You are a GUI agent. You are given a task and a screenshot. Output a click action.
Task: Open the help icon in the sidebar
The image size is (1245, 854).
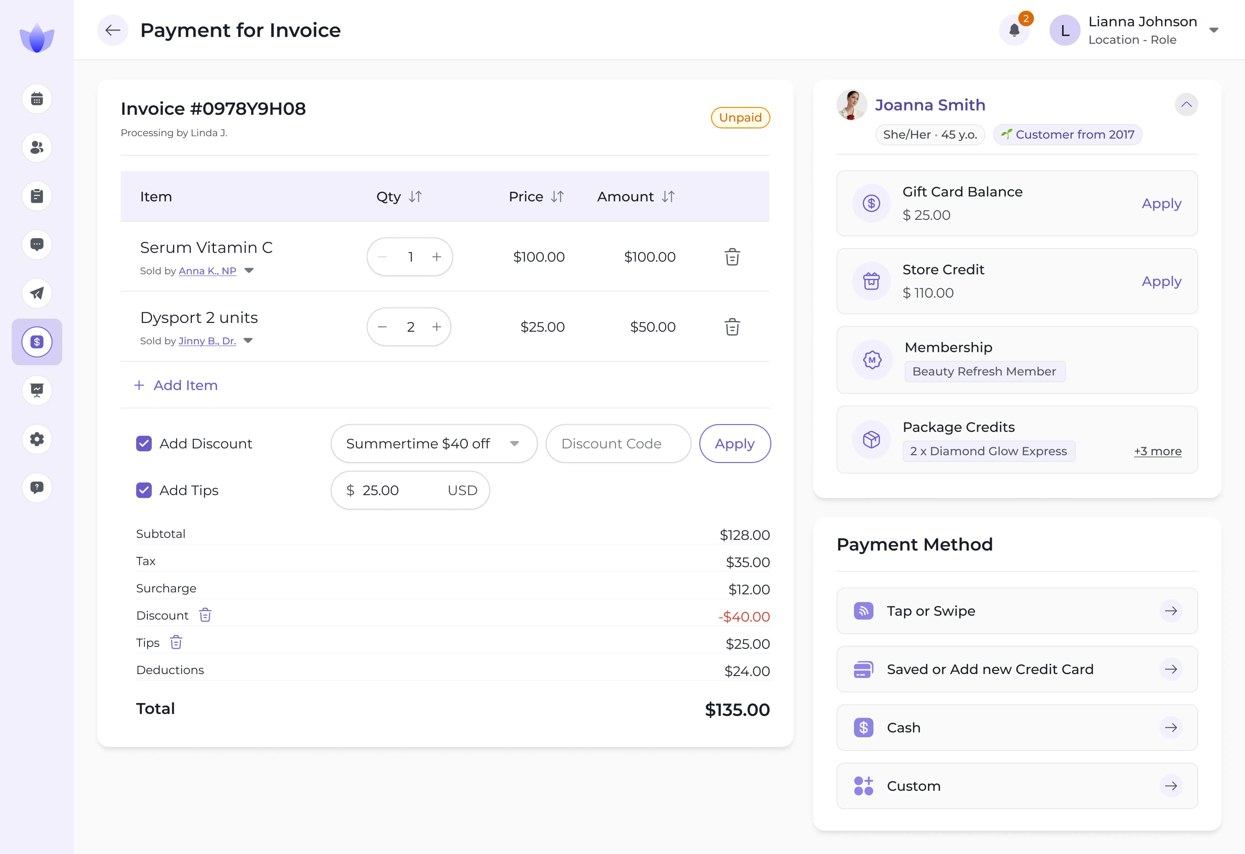pyautogui.click(x=36, y=487)
